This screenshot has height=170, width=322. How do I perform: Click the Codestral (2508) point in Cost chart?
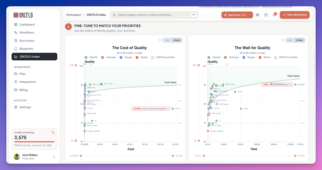85,131
